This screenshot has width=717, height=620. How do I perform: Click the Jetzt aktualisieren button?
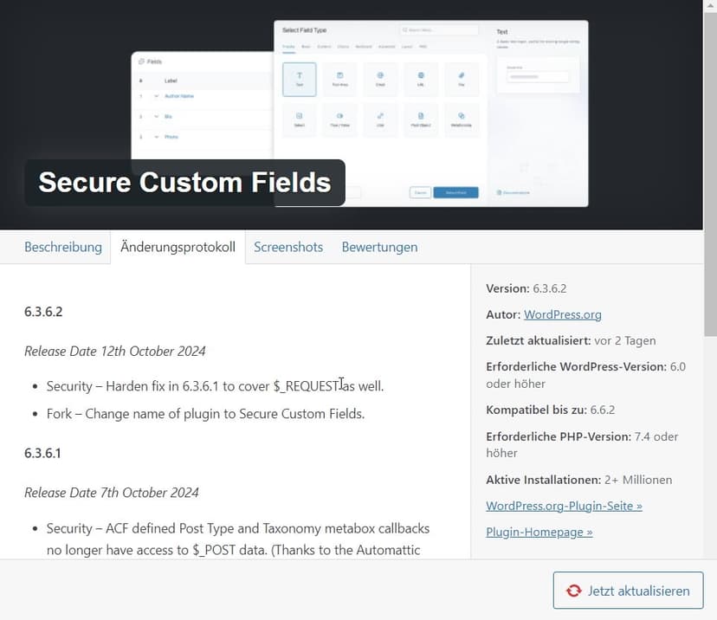tap(628, 591)
